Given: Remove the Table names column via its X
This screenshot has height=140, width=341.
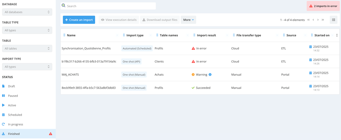Looking at the screenshot, I should (188, 35).
